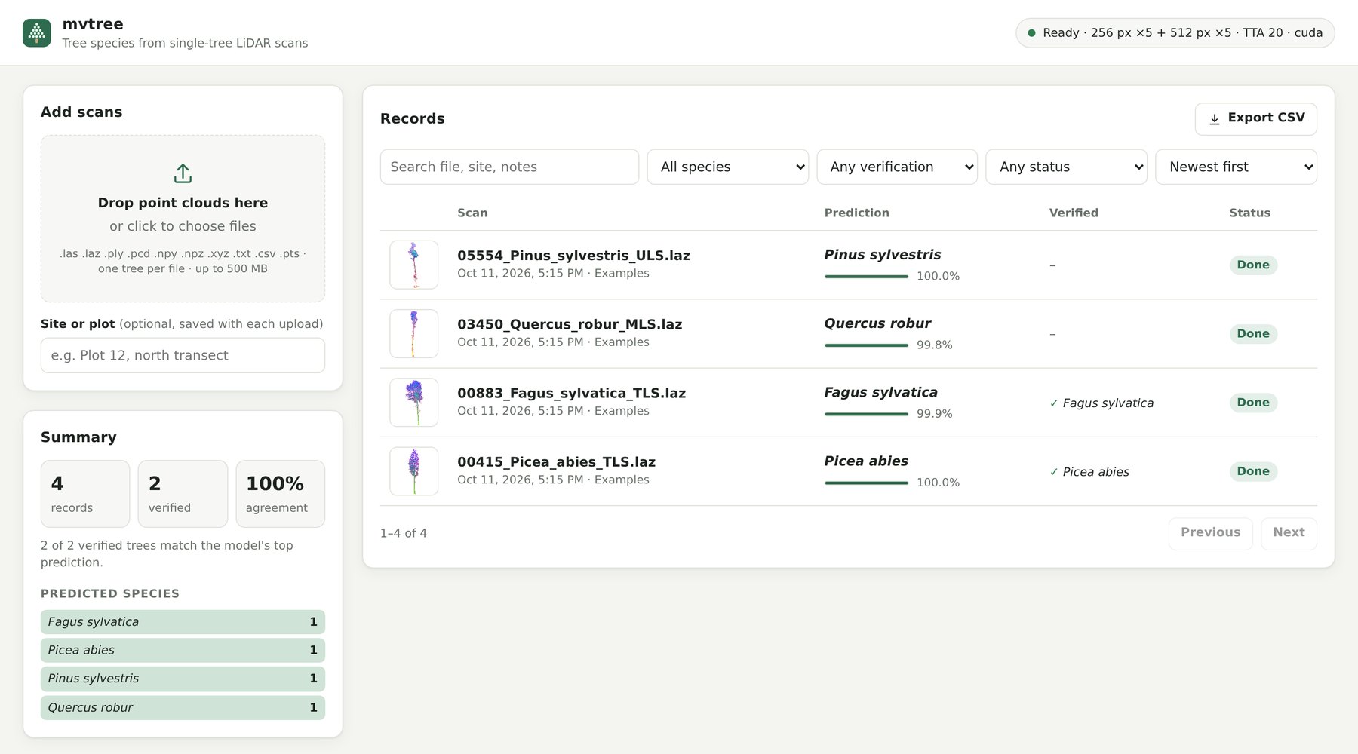Viewport: 1358px width, 754px height.
Task: Click verified label ✓ Fagus sylvatica
Action: (1101, 403)
